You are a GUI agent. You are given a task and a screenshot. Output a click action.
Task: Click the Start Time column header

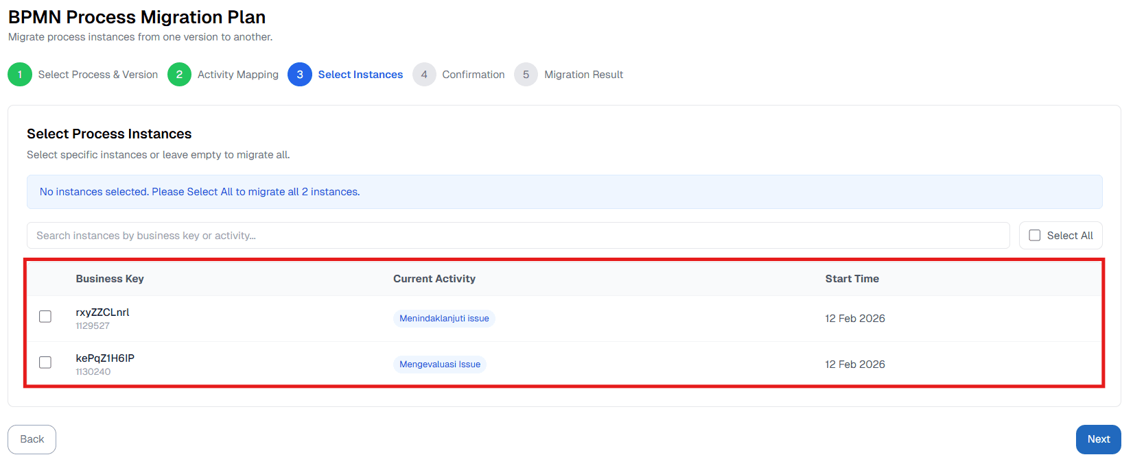pos(852,279)
